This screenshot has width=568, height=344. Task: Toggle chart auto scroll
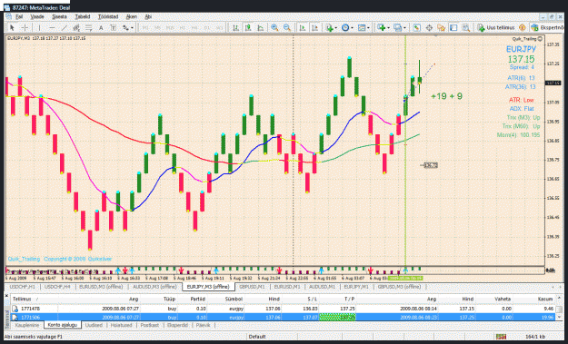pos(303,28)
